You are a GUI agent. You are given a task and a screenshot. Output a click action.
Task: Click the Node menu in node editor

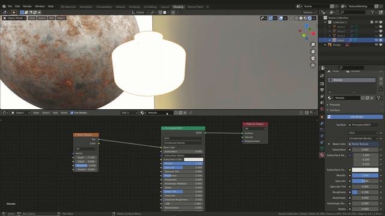(x=64, y=113)
